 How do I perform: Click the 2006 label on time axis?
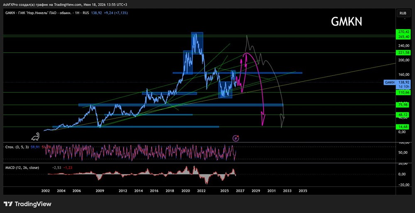[76, 191]
